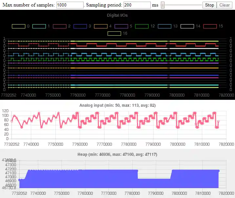Click the Analog input chart title
Viewport: 235px width, 198px height.
117,105
